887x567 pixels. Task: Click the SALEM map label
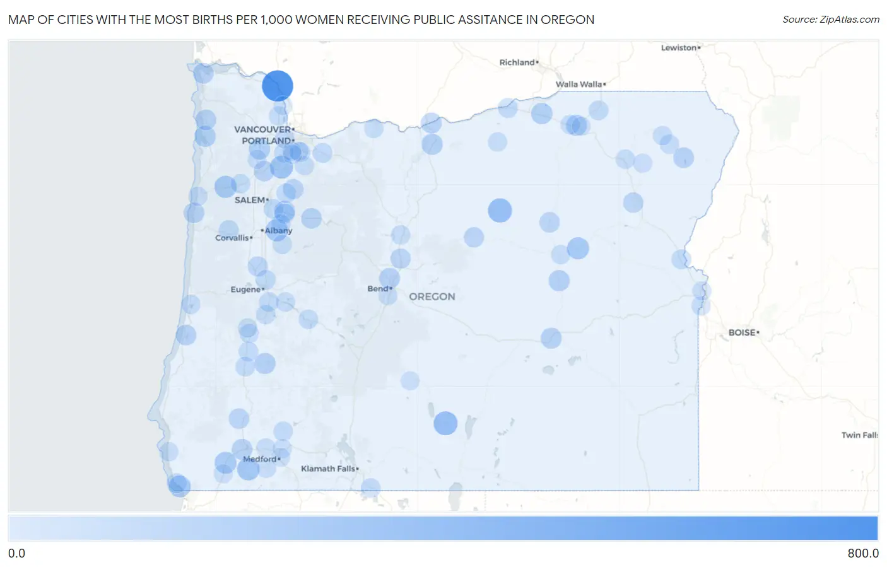(x=250, y=200)
